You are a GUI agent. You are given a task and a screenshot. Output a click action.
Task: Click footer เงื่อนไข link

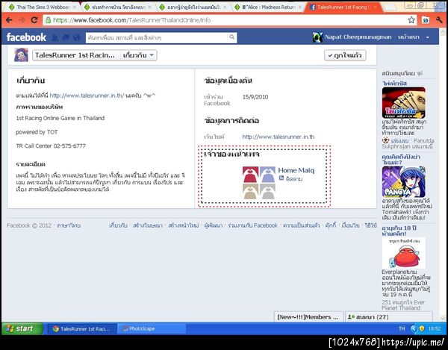(350, 225)
